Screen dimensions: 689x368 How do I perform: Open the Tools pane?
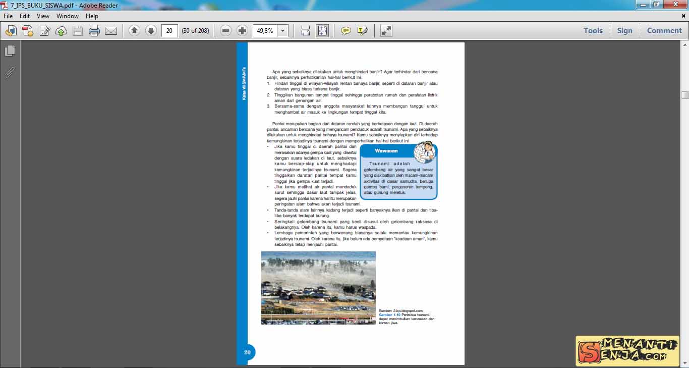click(593, 30)
